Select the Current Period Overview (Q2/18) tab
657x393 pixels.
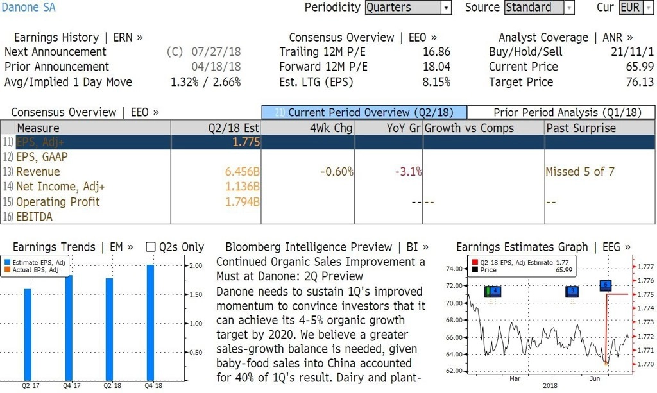coord(364,112)
